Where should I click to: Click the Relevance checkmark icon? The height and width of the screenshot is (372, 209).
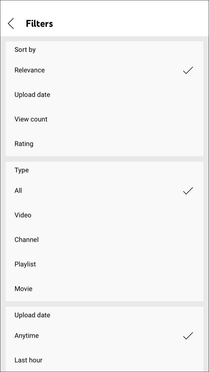(188, 70)
